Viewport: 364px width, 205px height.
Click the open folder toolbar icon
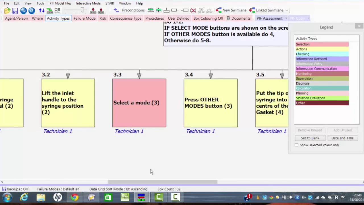(x=7, y=11)
